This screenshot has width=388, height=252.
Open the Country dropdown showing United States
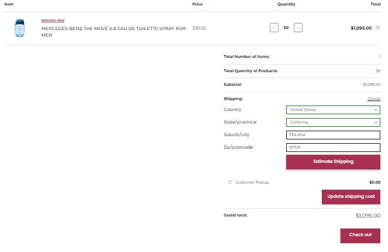333,110
